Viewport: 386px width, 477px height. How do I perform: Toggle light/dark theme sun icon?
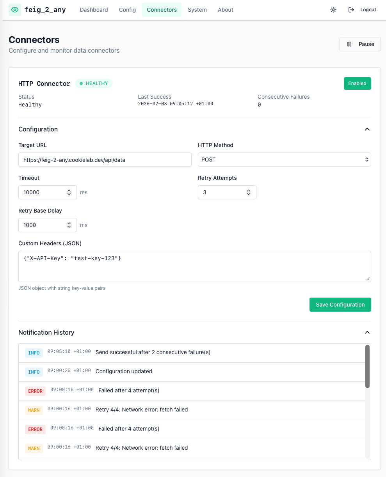tap(333, 10)
